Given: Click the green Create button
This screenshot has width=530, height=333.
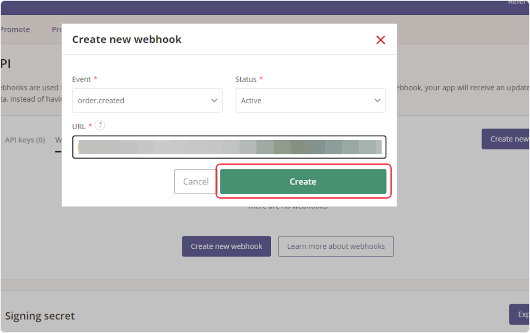Looking at the screenshot, I should (303, 182).
